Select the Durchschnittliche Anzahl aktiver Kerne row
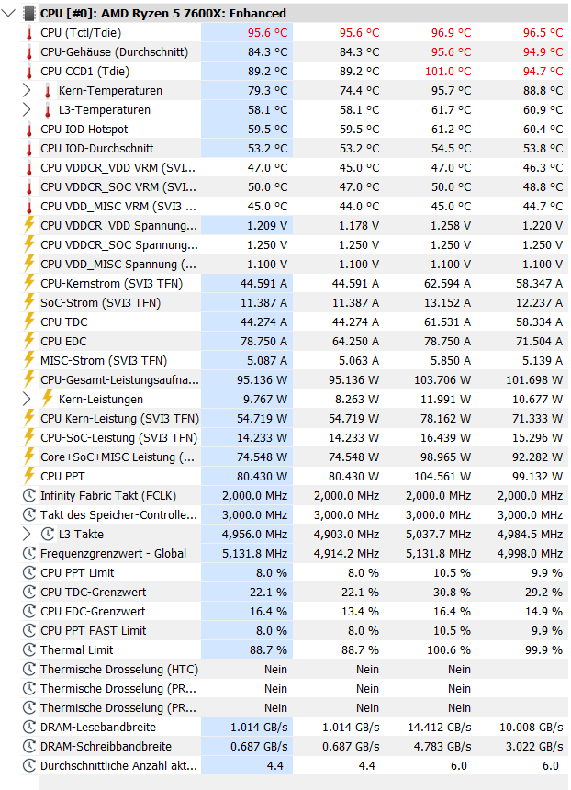Viewport: 571px width, 790px height. pos(118,765)
